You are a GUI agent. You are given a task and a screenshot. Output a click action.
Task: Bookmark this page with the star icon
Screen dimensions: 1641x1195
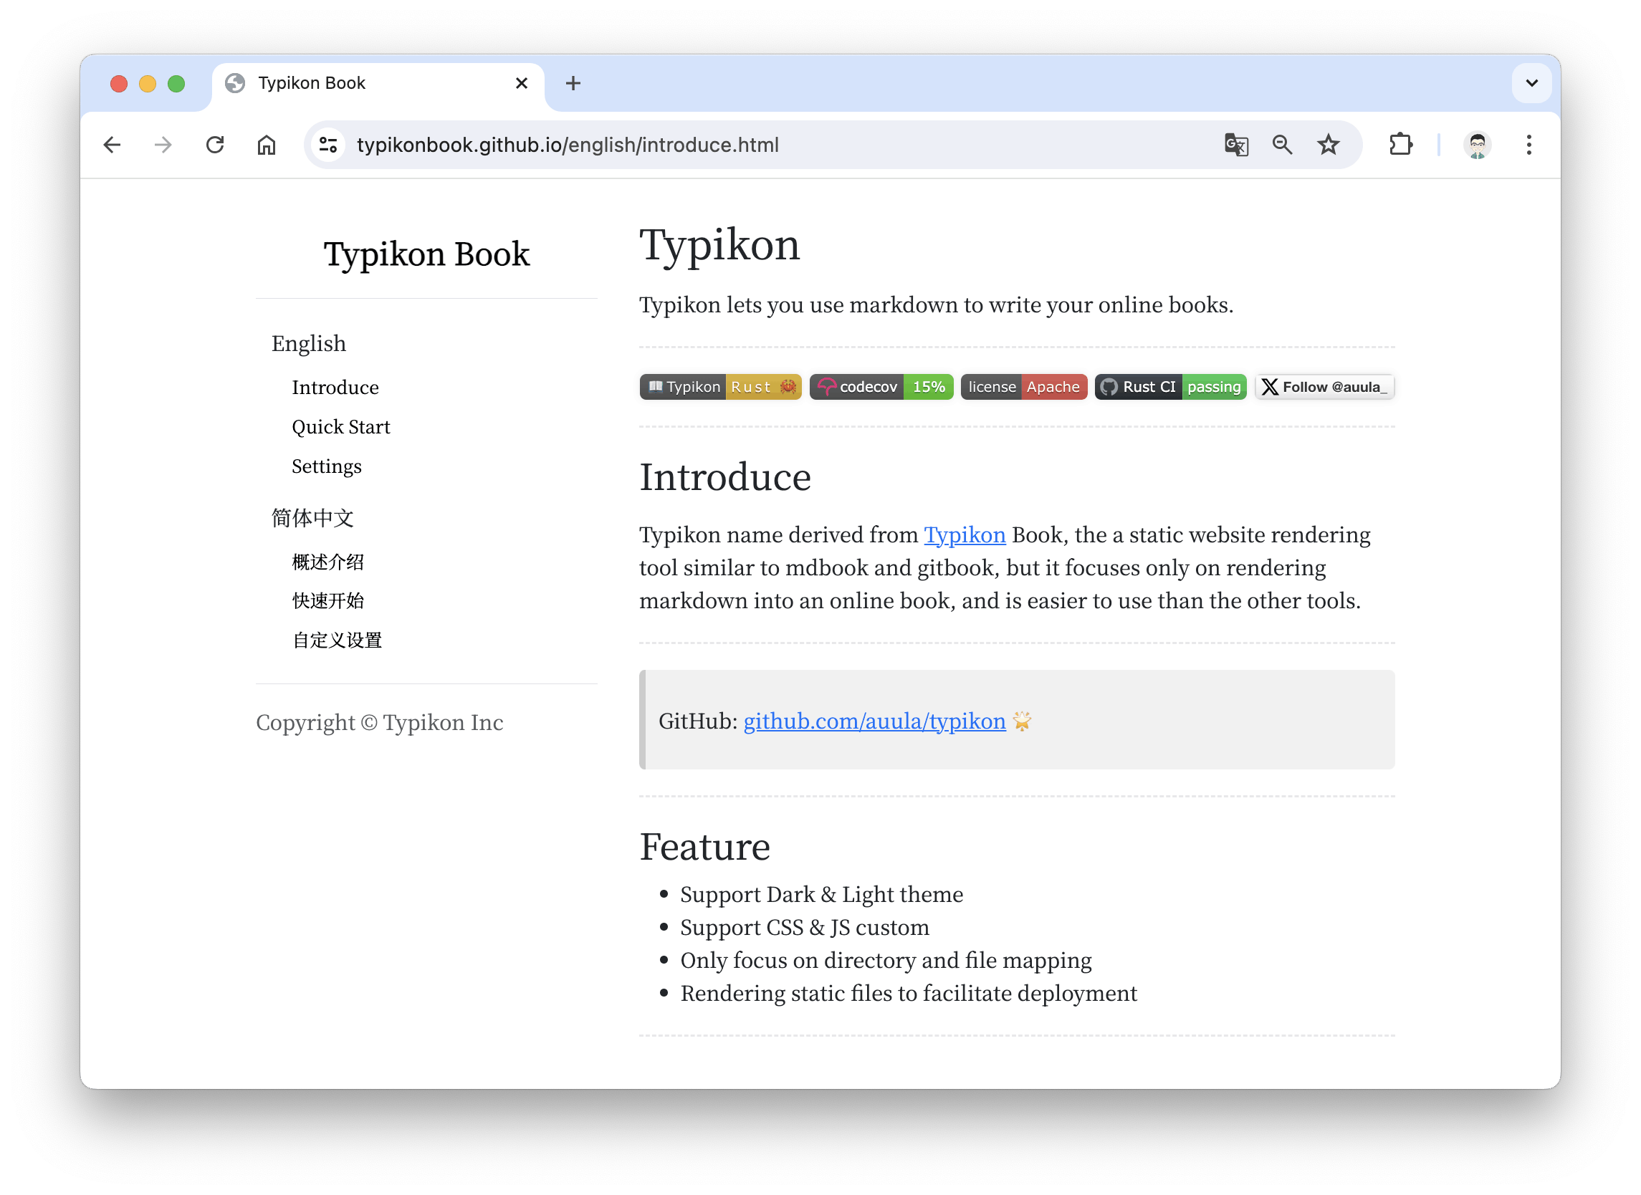point(1328,145)
